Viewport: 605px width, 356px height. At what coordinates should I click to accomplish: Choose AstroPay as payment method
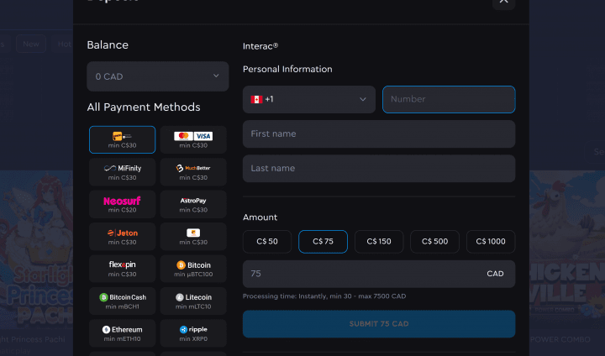point(193,204)
